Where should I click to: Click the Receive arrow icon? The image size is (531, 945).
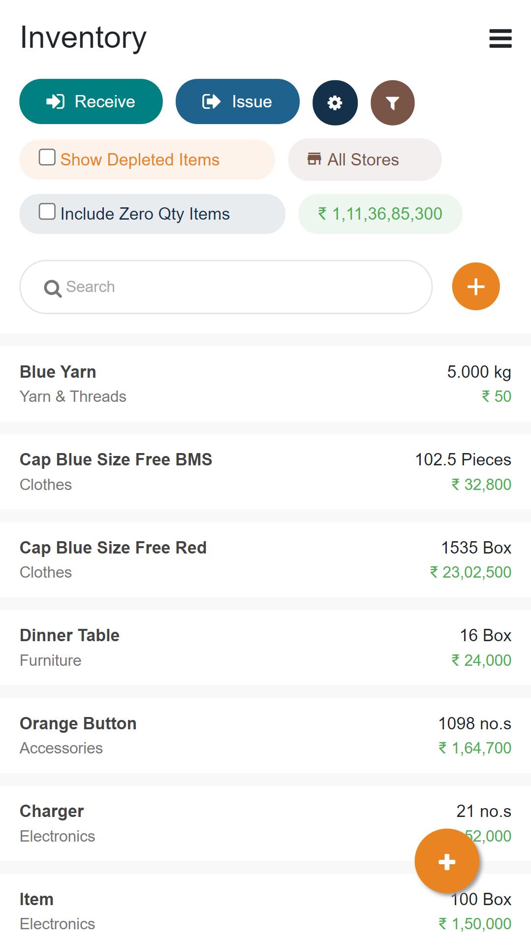coord(55,101)
